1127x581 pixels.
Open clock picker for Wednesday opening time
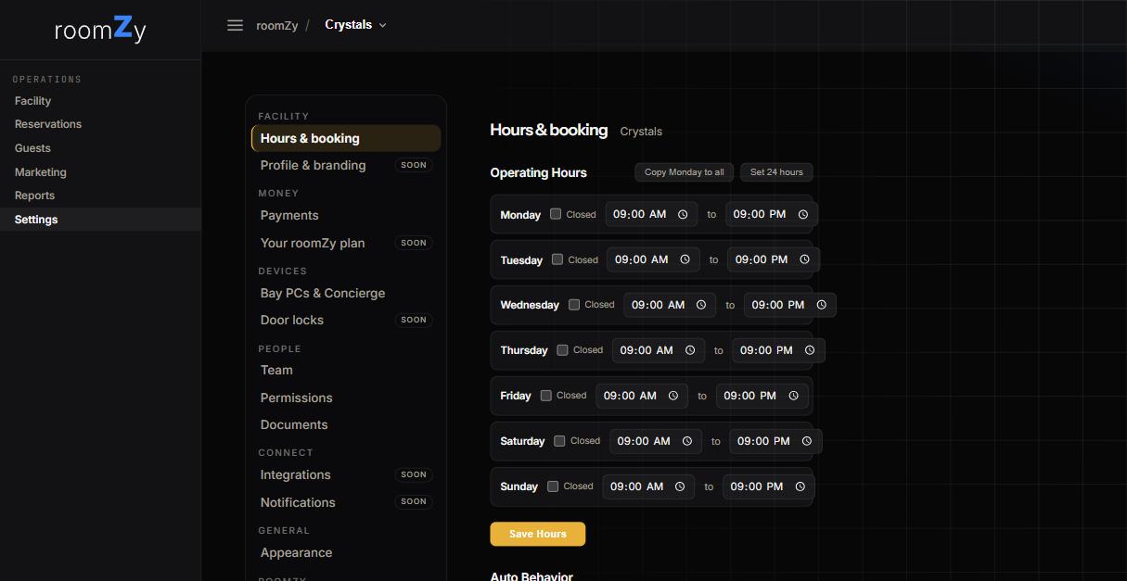pyautogui.click(x=701, y=305)
